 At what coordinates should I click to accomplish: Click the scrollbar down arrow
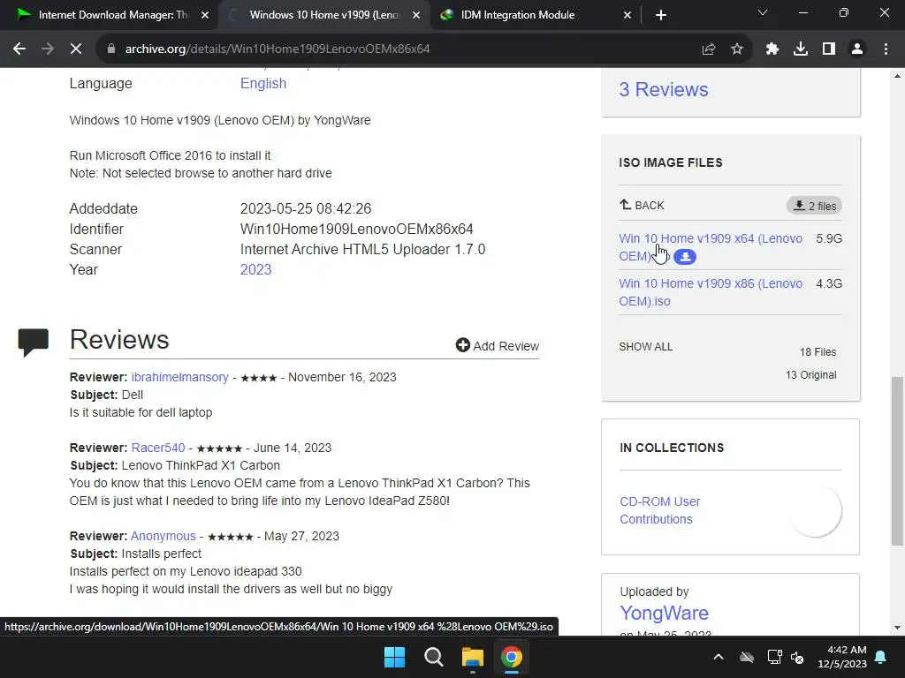click(x=897, y=628)
